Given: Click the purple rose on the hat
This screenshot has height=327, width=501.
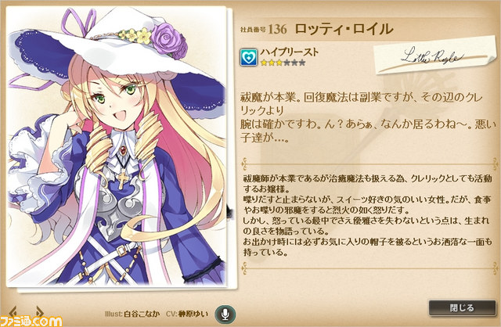Looking at the screenshot, I should (x=170, y=40).
